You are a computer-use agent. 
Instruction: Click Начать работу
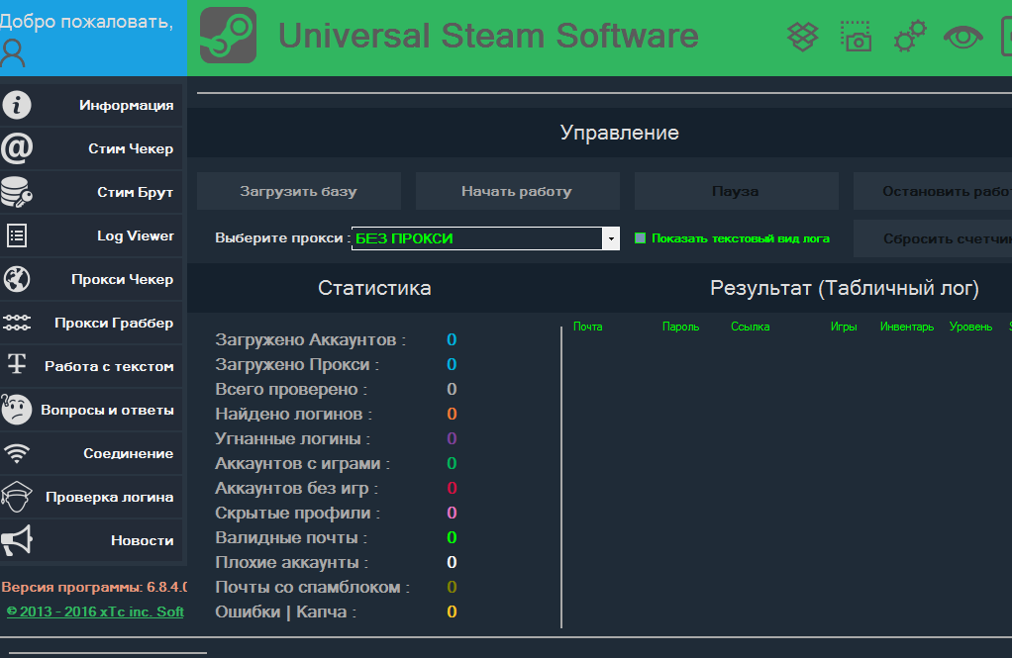[x=518, y=191]
